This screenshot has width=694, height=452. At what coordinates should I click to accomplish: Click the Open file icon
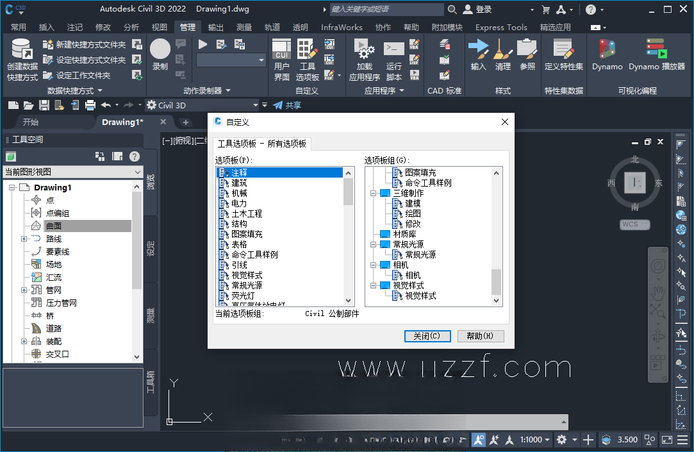click(x=28, y=105)
